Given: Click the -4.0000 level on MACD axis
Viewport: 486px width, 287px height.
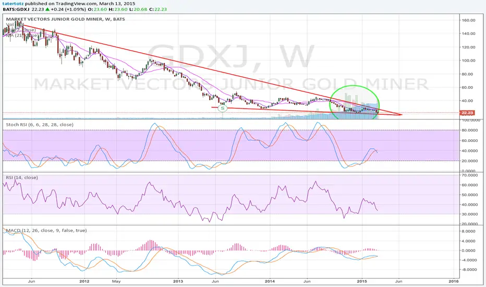Looking at the screenshot, I should point(469,260).
